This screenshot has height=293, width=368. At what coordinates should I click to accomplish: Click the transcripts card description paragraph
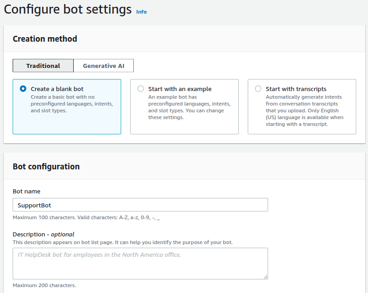coord(305,110)
